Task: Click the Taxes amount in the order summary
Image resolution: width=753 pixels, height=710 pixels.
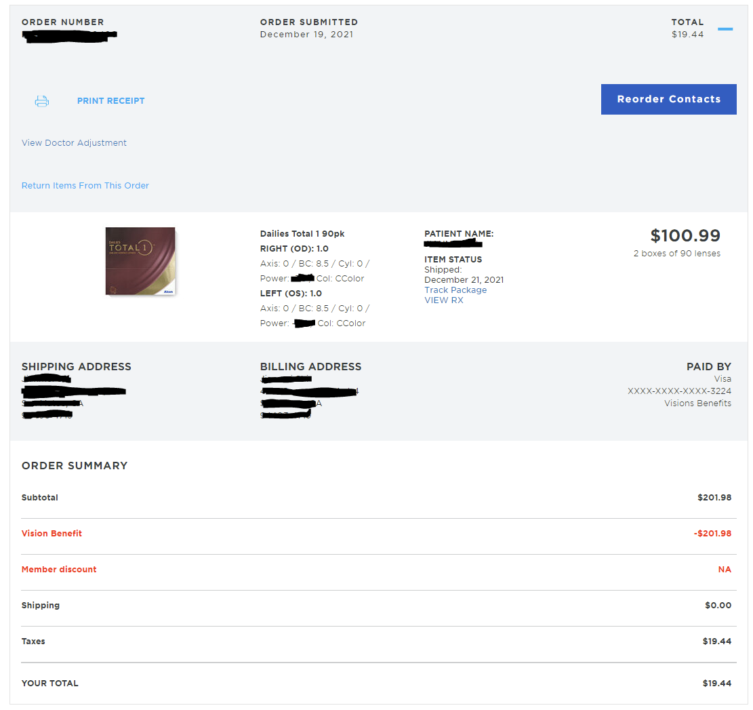Action: [717, 642]
